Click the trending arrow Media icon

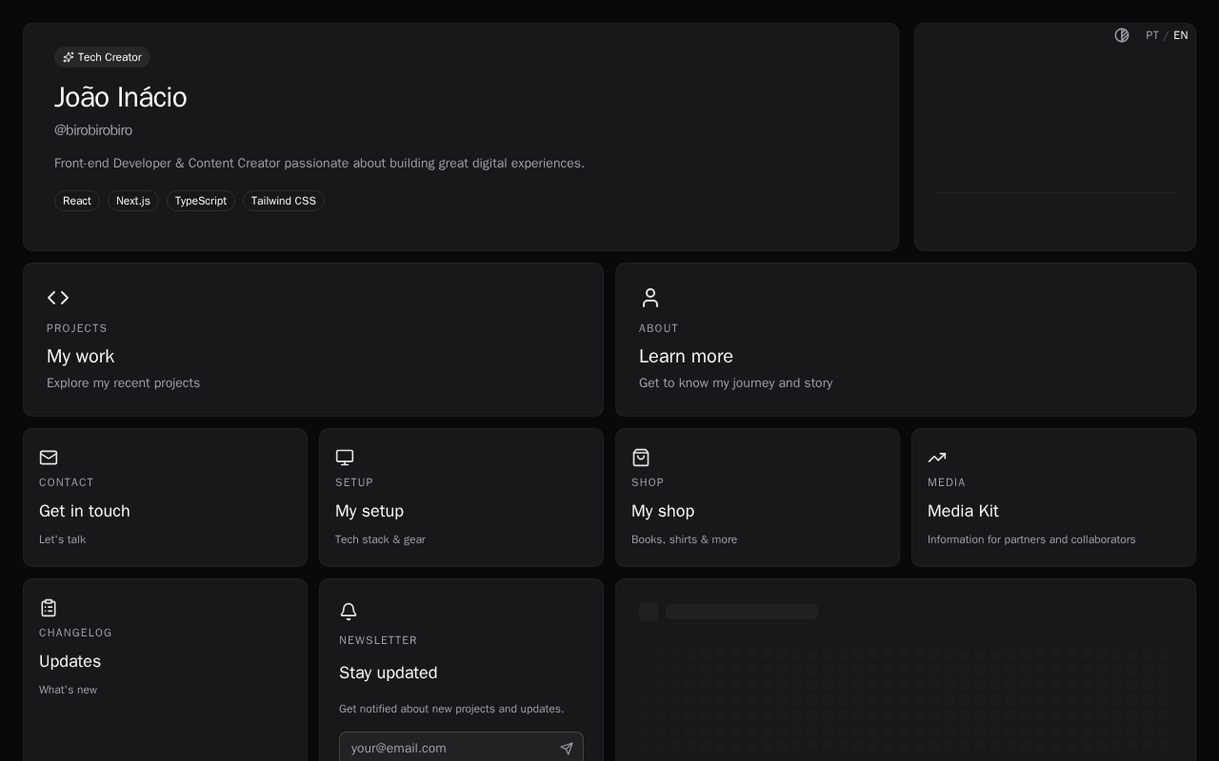point(937,458)
